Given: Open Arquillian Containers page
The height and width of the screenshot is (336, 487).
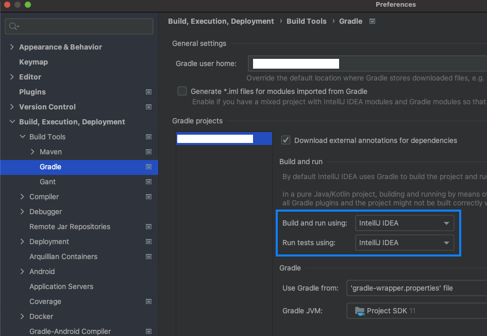Looking at the screenshot, I should (x=63, y=257).
